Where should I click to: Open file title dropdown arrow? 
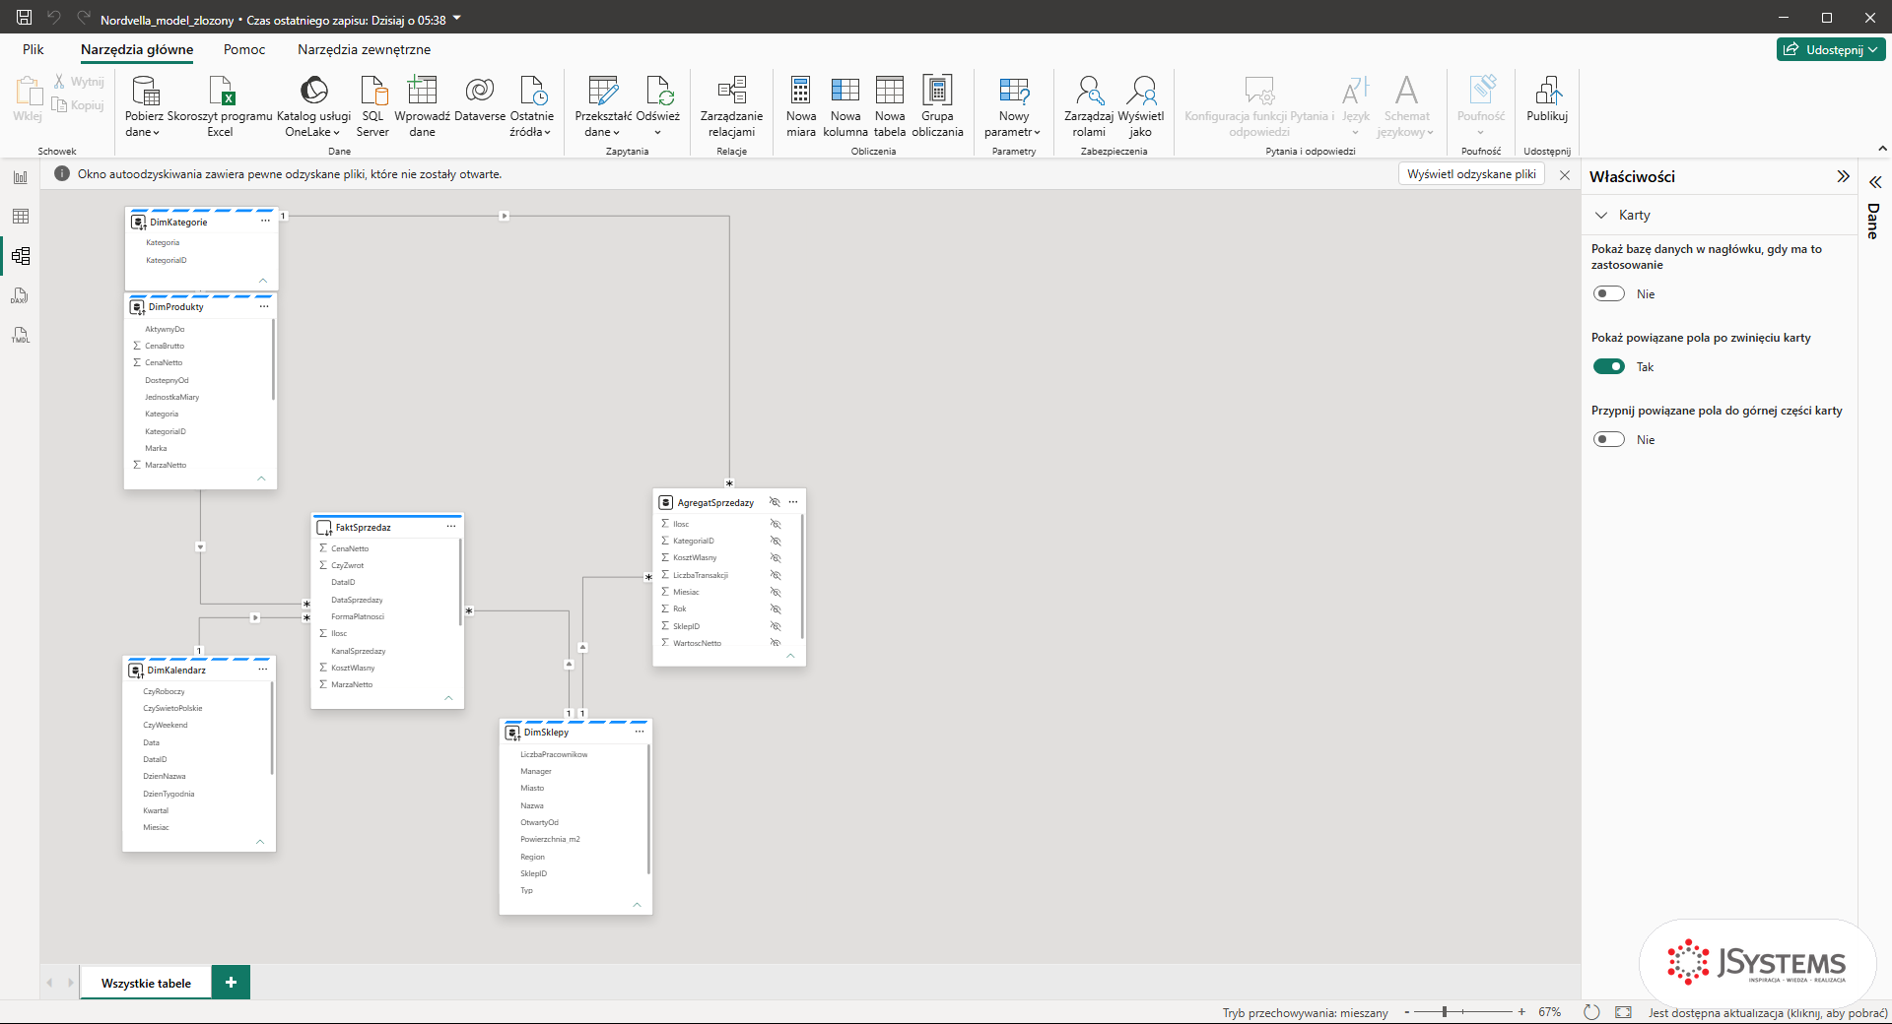(457, 18)
